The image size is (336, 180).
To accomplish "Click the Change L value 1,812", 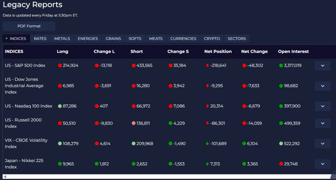I will coord(104,164).
